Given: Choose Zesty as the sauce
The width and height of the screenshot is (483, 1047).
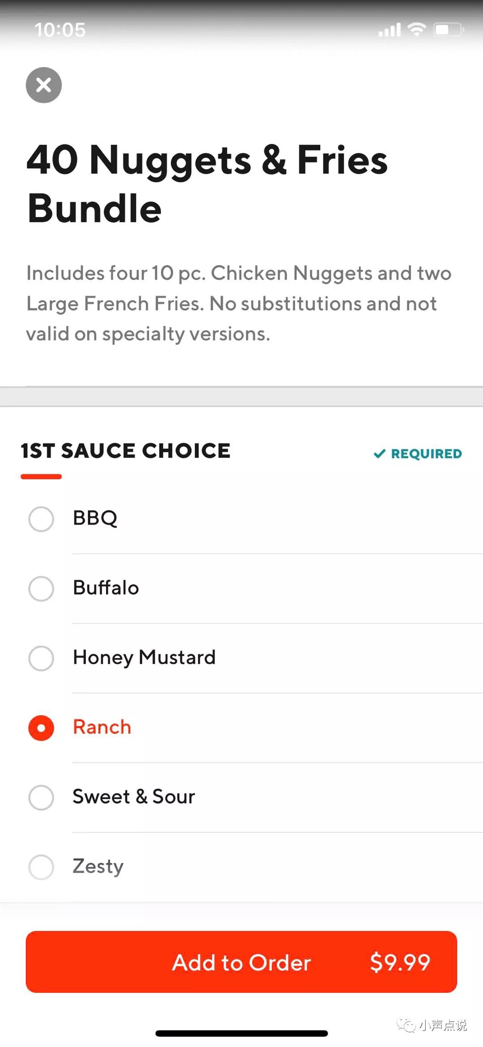Looking at the screenshot, I should (x=41, y=867).
